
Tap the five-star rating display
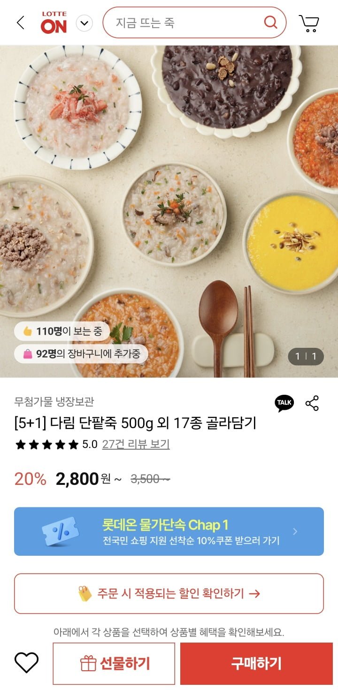point(47,445)
